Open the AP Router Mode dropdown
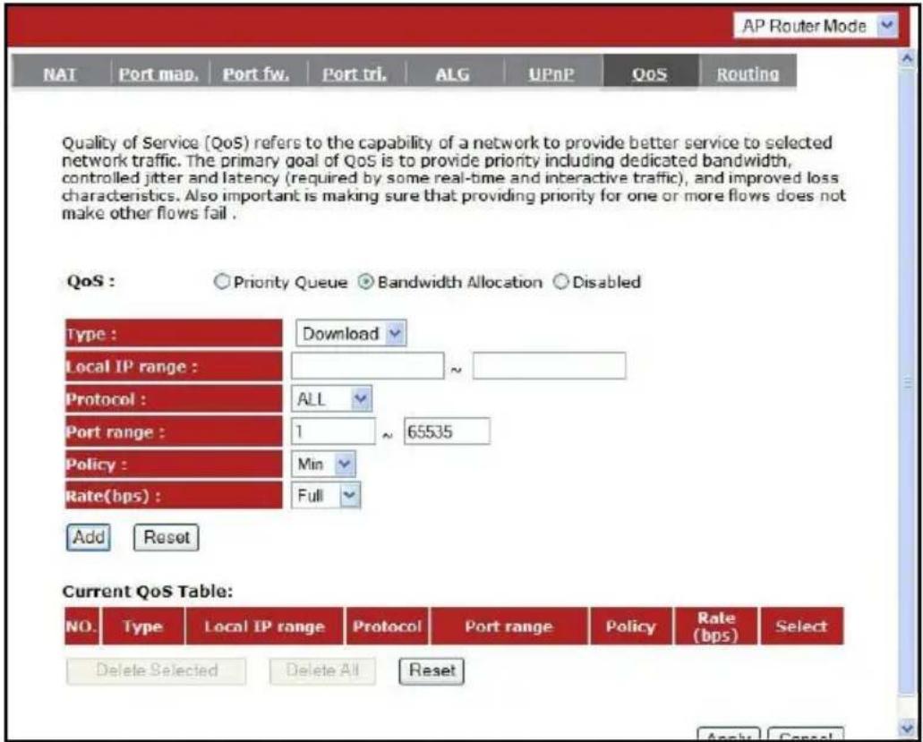 [x=816, y=26]
